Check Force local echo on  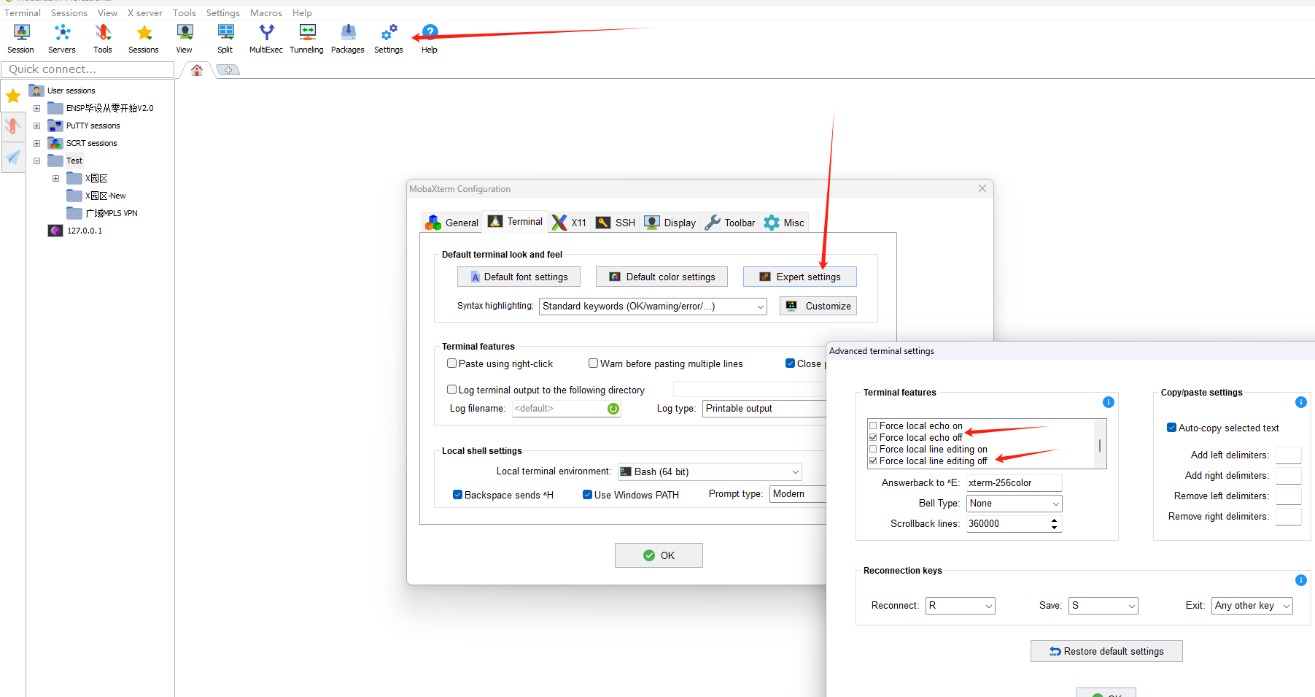click(873, 425)
